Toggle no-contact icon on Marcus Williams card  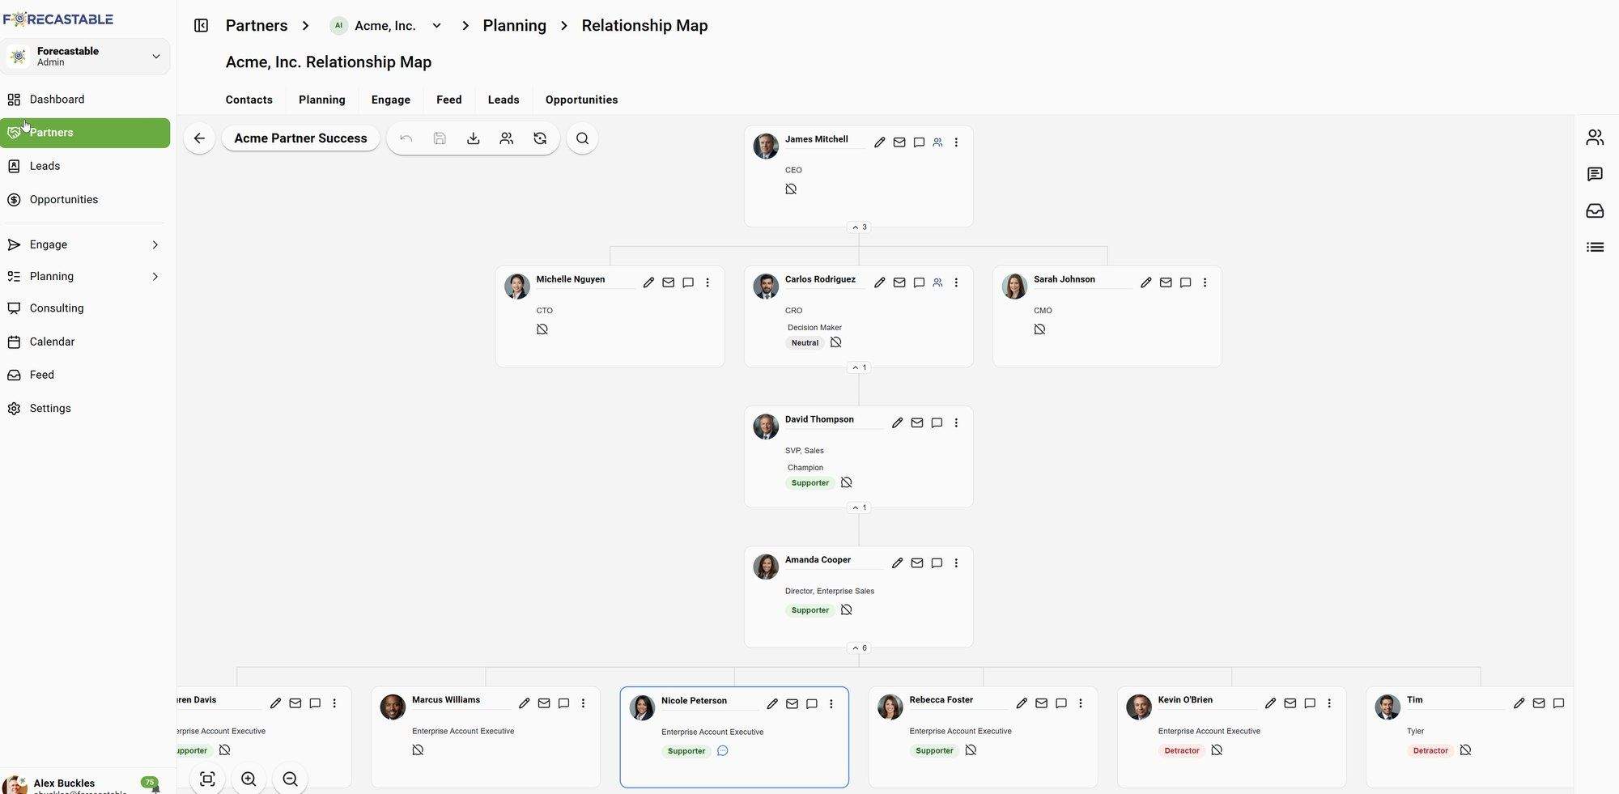coord(418,750)
